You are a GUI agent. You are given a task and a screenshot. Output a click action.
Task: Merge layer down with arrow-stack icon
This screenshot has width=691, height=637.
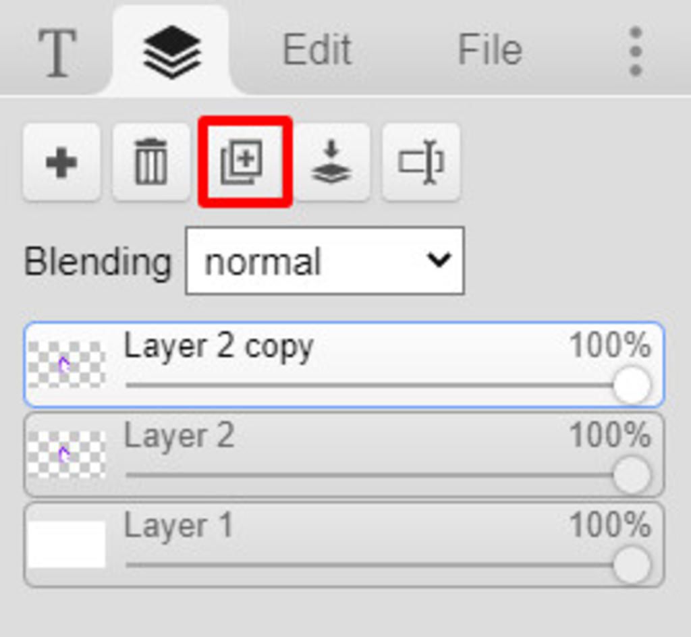[331, 163]
